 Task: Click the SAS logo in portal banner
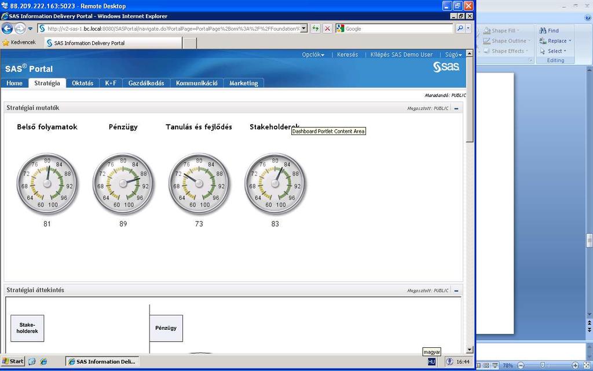[x=446, y=67]
